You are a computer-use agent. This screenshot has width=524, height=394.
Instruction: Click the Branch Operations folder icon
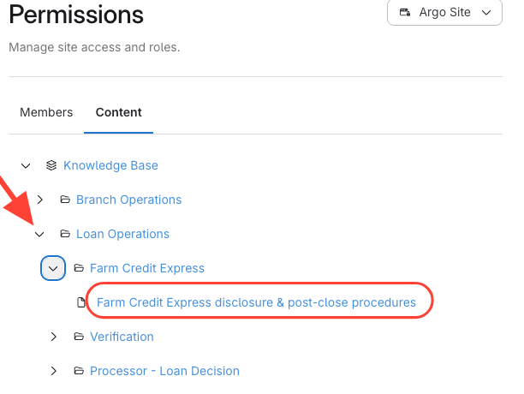point(64,200)
